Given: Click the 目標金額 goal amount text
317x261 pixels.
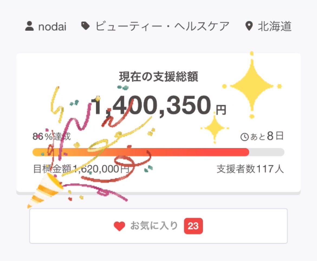Looking at the screenshot, I should click(81, 169).
